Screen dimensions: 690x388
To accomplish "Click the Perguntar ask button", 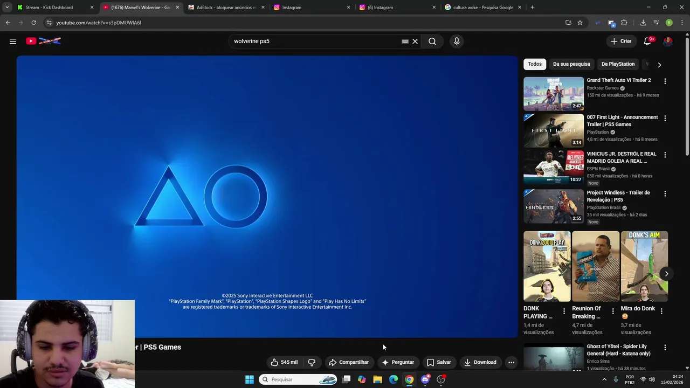I will tap(398, 362).
